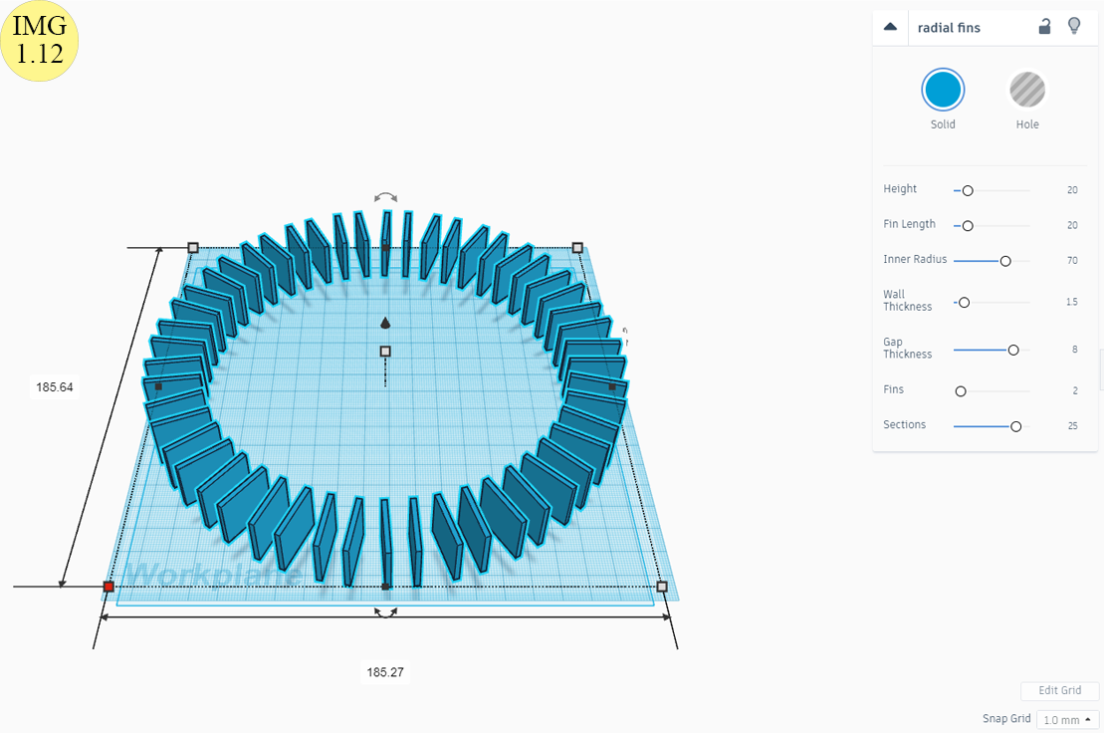
Task: Click the Fins slider handle
Action: coord(961,391)
